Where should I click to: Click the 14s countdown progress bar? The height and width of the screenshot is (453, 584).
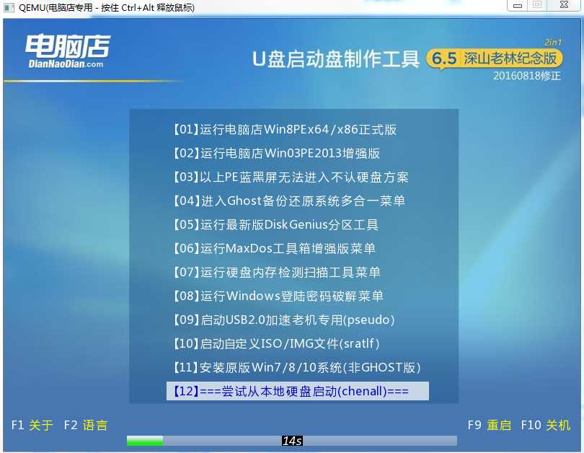[x=291, y=440]
